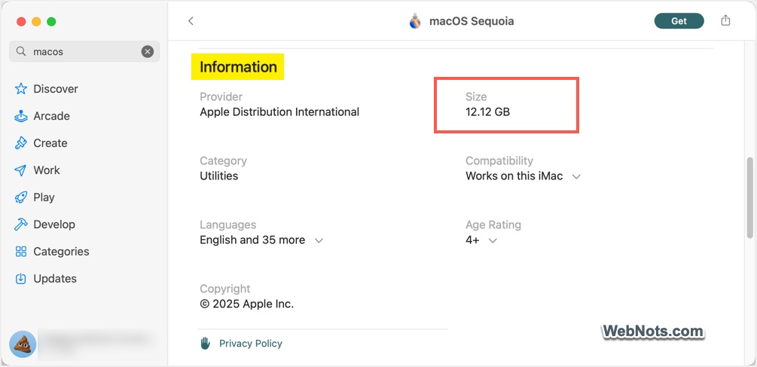Click the back chevron arrow

point(191,21)
